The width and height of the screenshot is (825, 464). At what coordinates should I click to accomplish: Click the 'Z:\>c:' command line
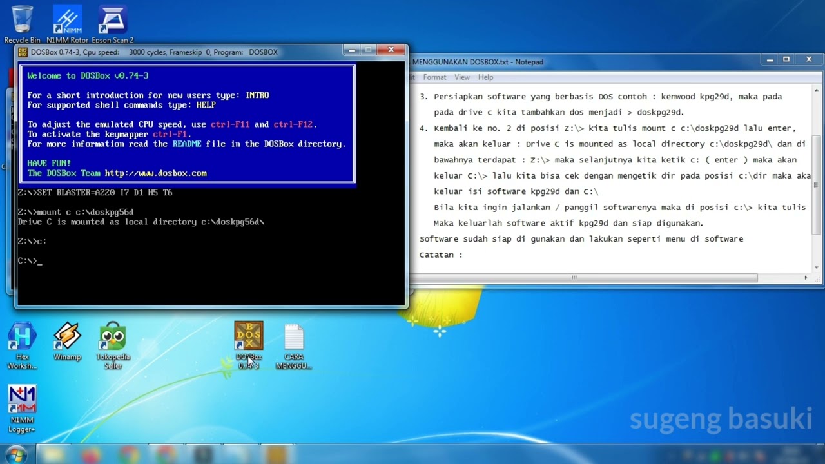32,241
